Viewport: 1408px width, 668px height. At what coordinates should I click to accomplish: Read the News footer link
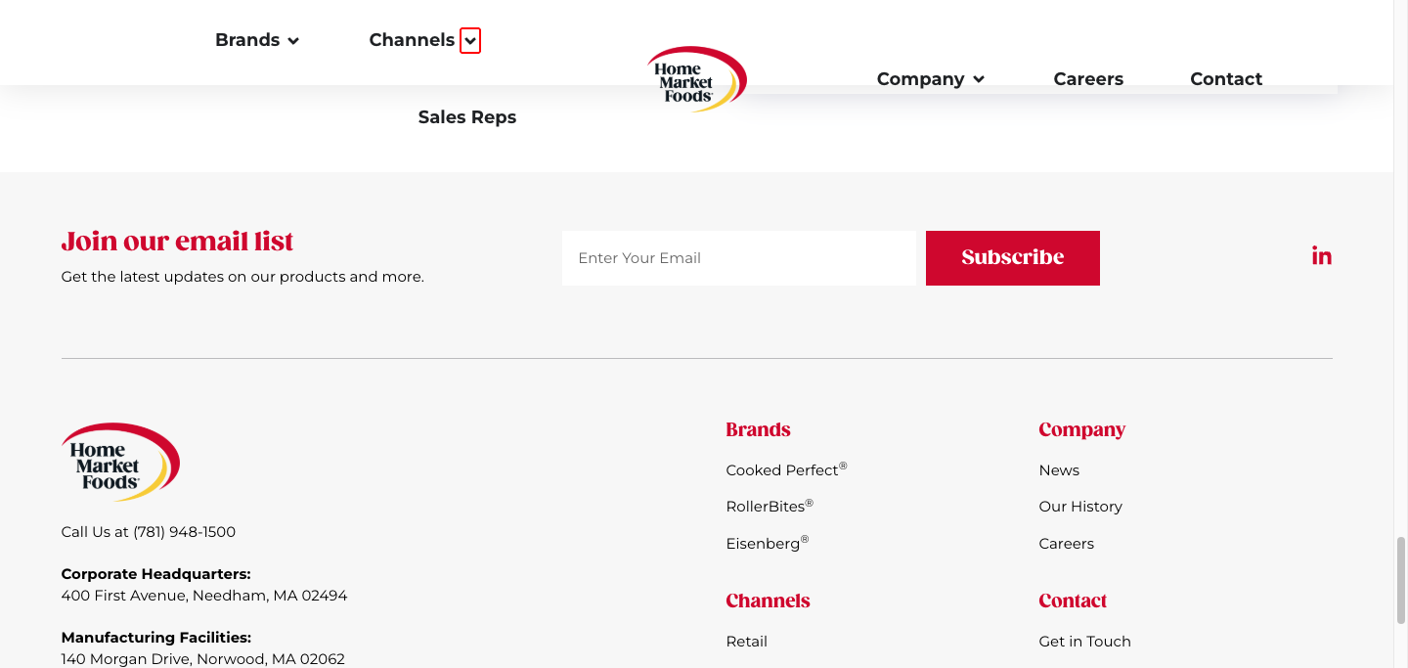pos(1059,470)
